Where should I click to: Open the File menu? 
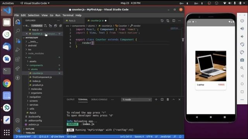[x=16, y=15]
